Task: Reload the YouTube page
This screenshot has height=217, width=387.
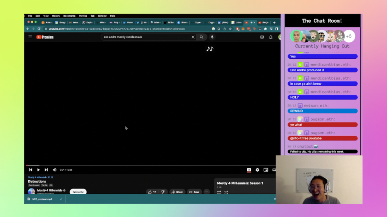Action: pyautogui.click(x=39, y=29)
